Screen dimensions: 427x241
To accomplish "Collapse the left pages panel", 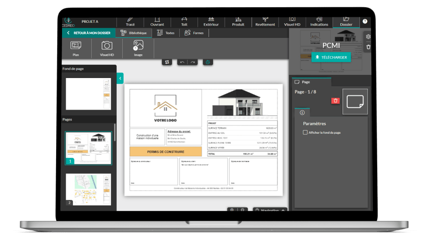I will tap(120, 79).
